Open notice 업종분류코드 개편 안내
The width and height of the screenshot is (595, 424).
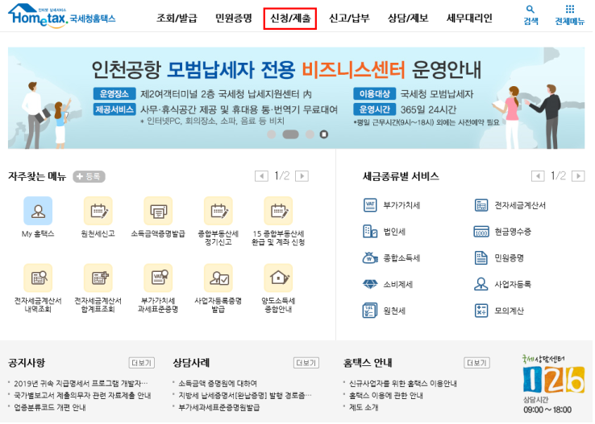pos(50,408)
